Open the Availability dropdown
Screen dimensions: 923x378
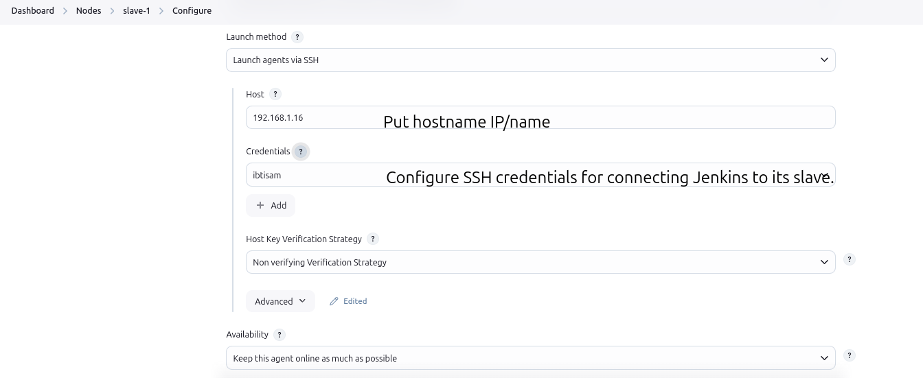point(530,358)
